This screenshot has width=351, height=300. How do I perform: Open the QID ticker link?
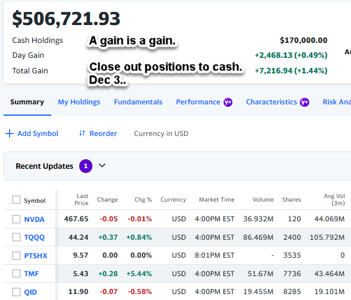(x=30, y=292)
